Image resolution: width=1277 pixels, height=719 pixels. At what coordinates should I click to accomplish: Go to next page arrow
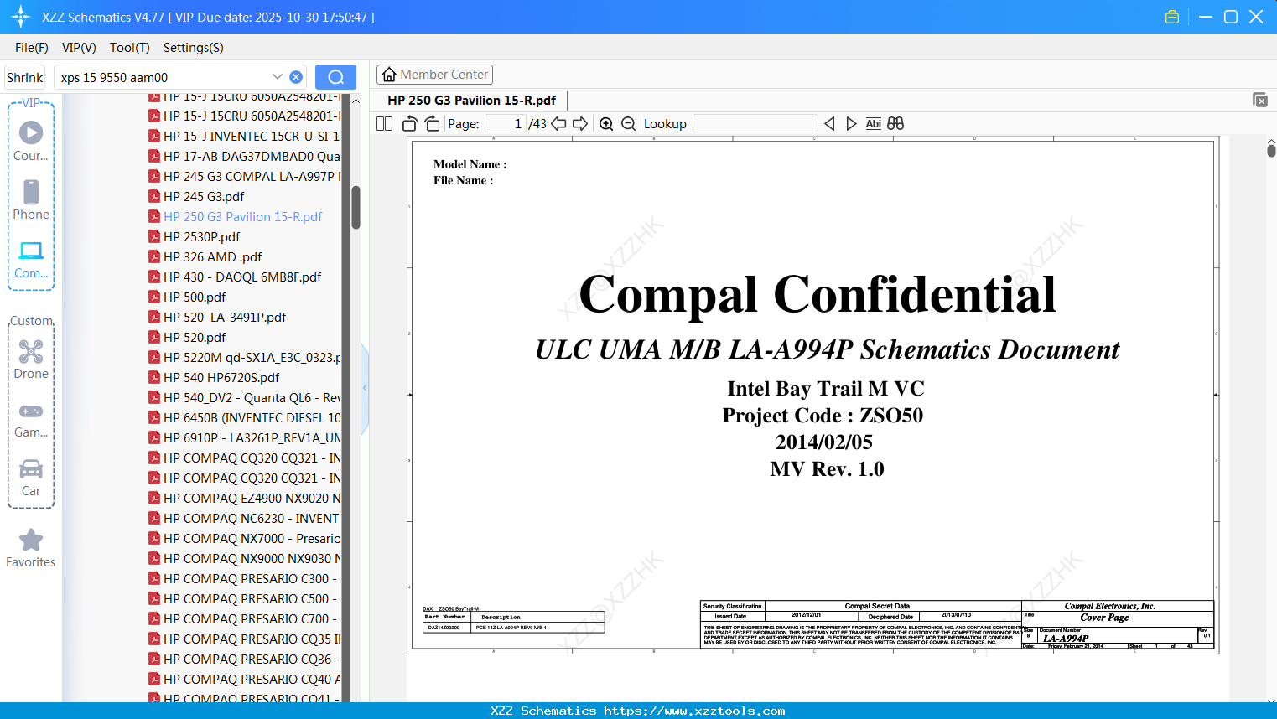(580, 123)
